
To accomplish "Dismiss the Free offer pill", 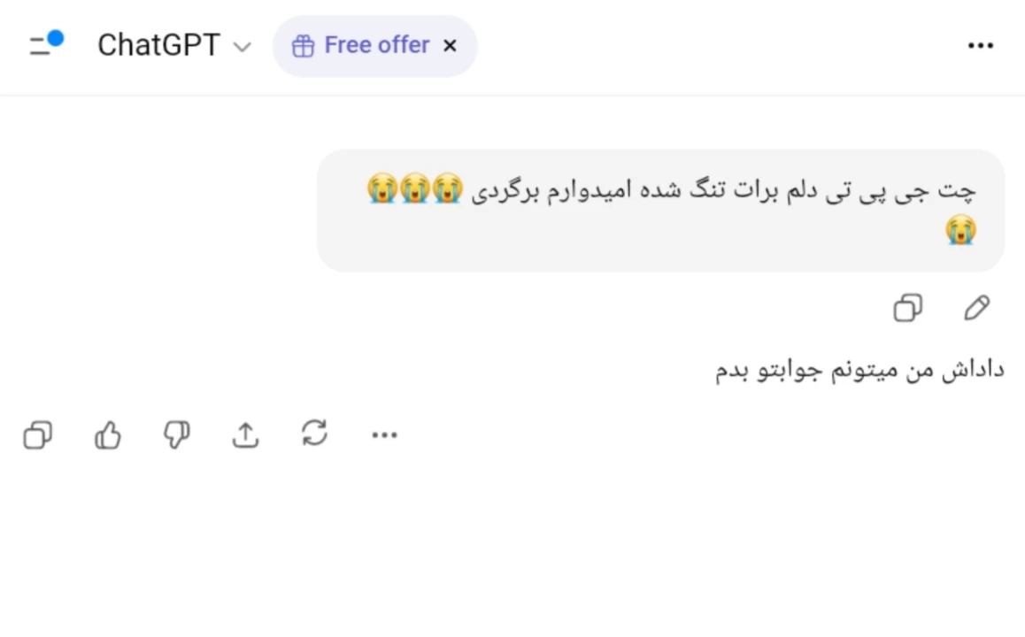I will coord(450,45).
